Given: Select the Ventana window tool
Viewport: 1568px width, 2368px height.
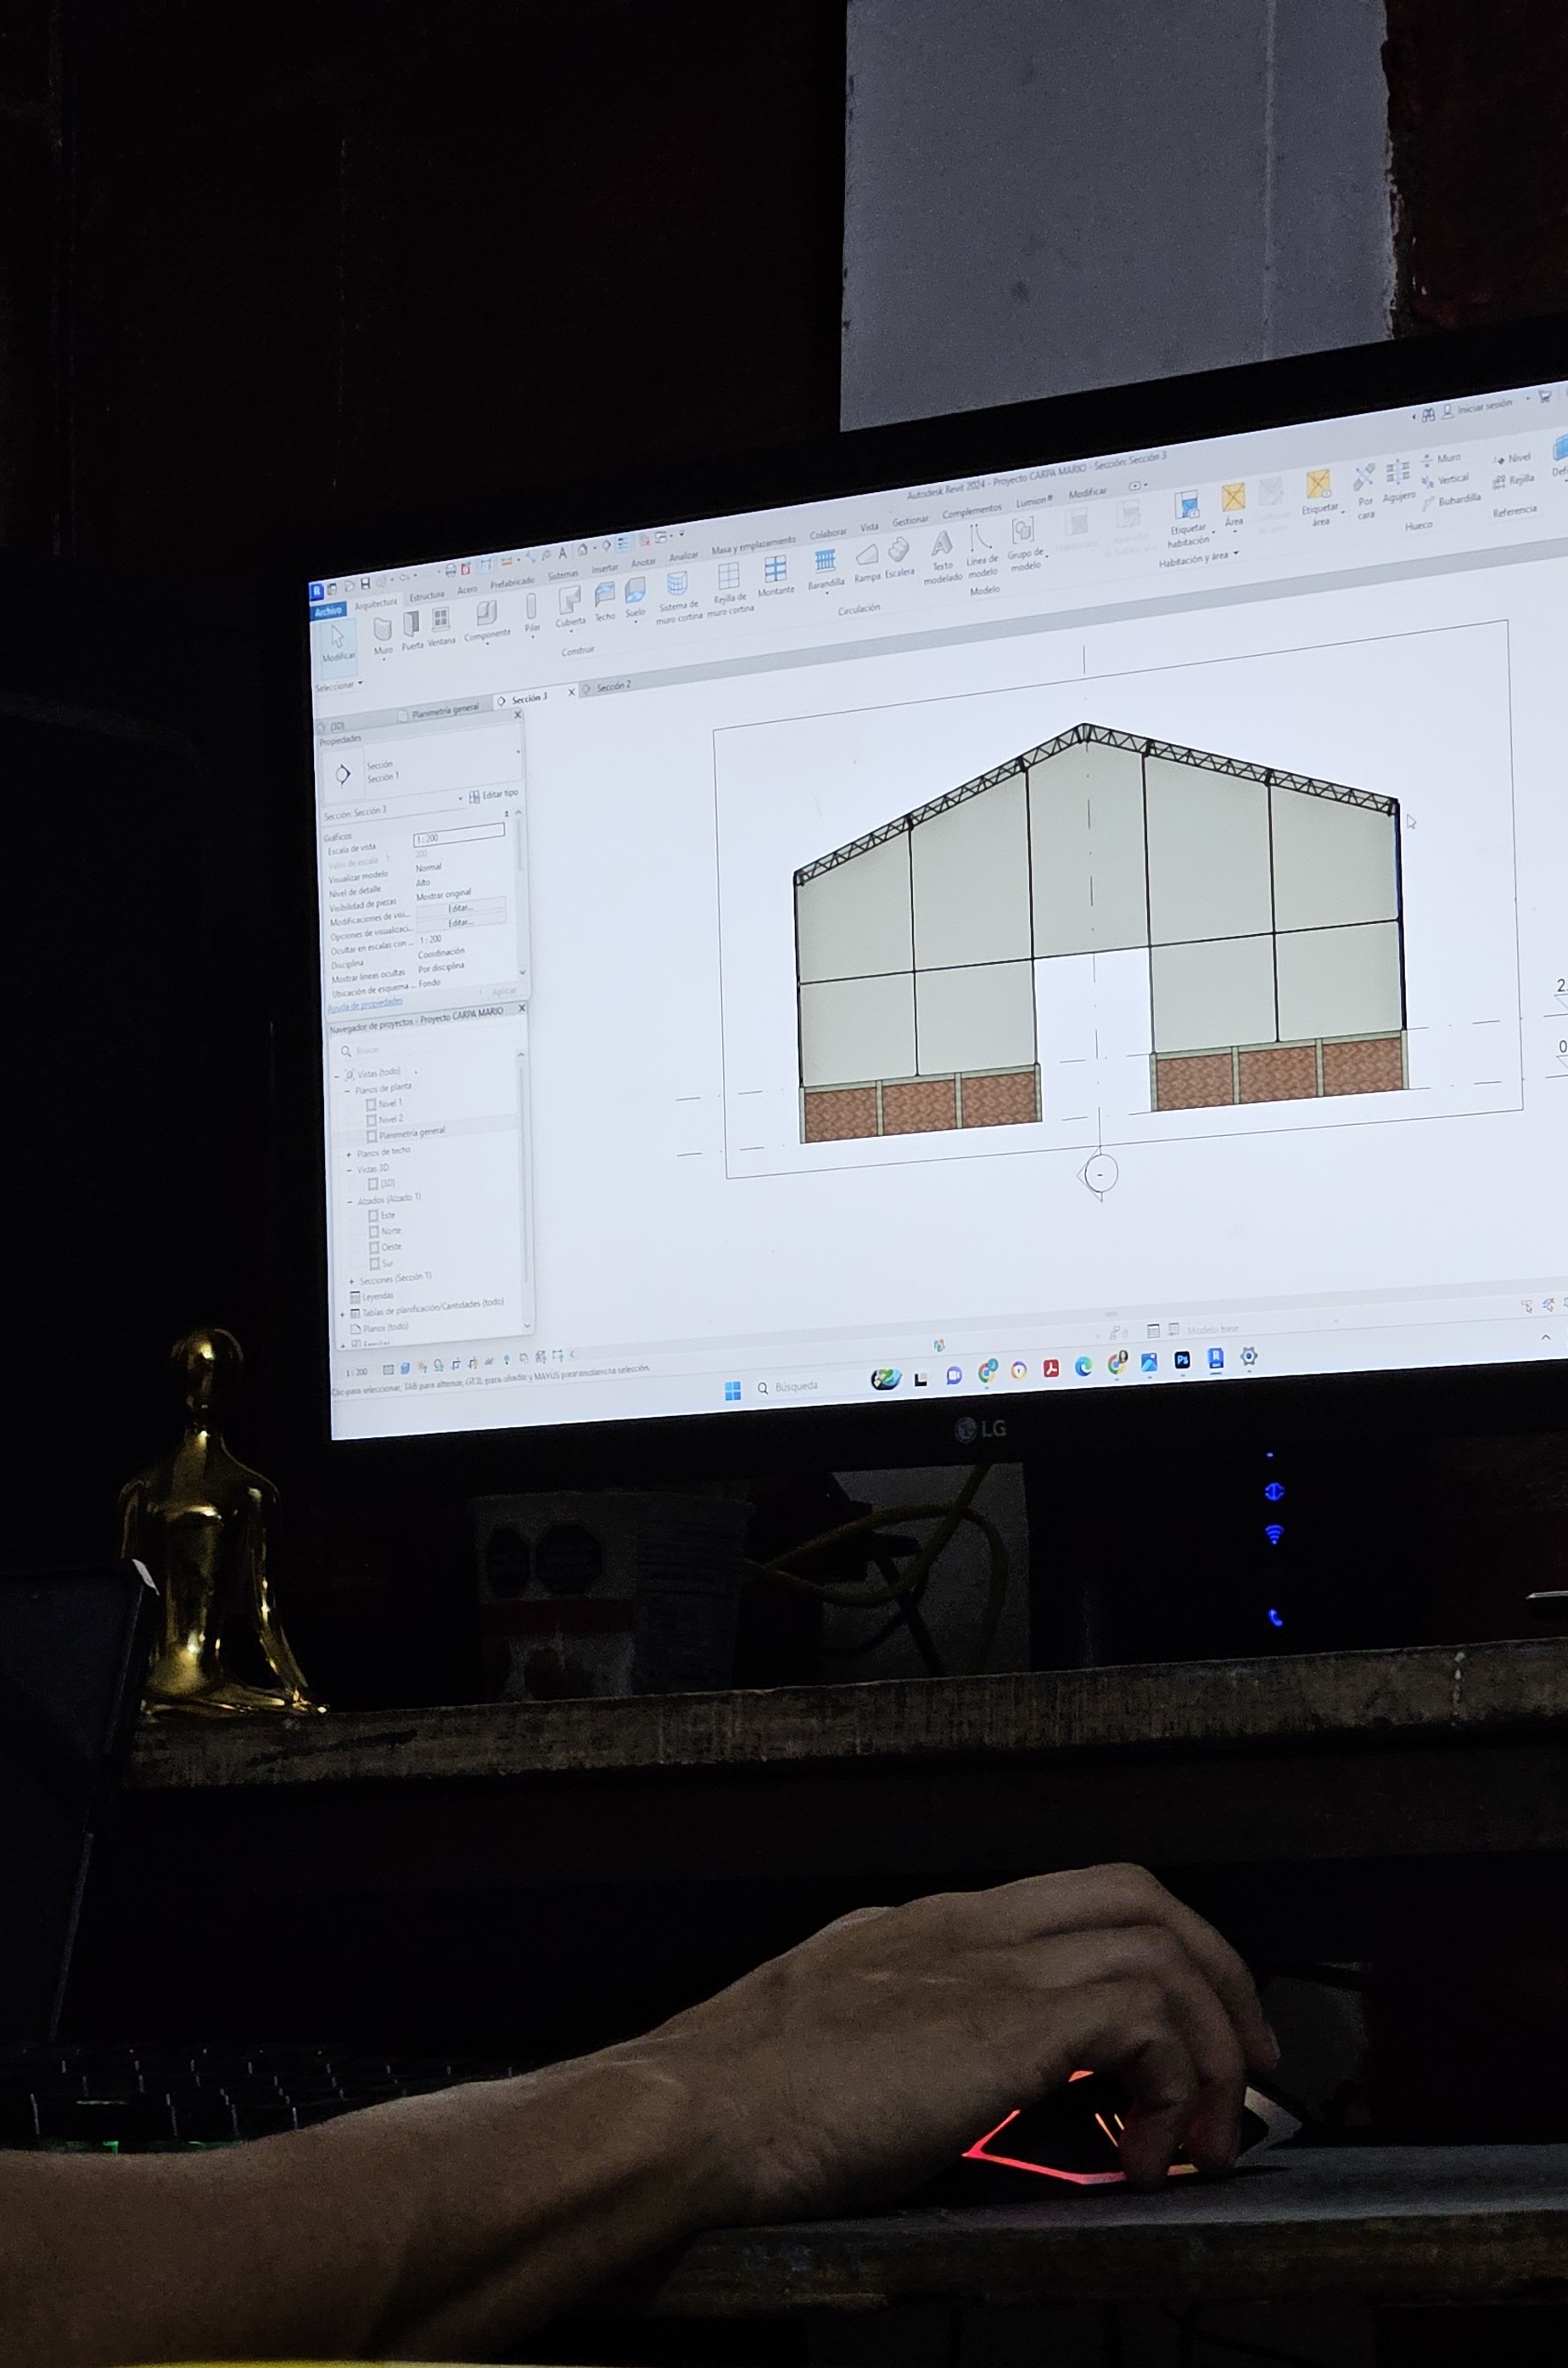Looking at the screenshot, I should [441, 627].
